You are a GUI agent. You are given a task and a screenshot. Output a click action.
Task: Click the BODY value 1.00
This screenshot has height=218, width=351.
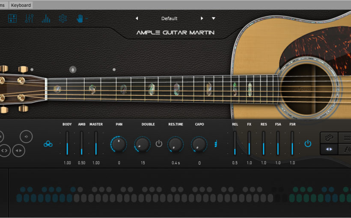pyautogui.click(x=67, y=163)
